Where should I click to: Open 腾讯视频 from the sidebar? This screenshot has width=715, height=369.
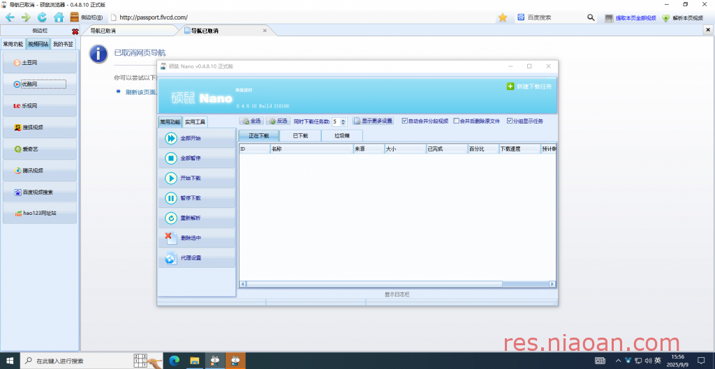pyautogui.click(x=40, y=170)
